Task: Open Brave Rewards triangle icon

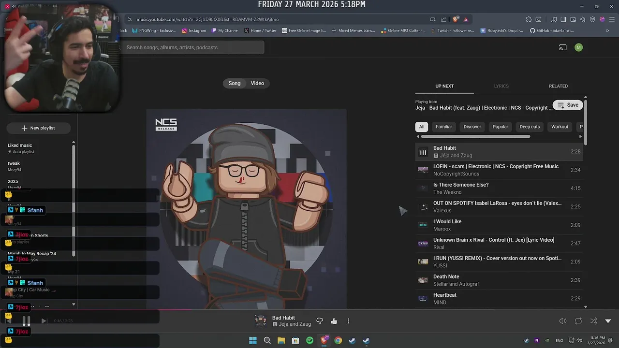Action: point(466,19)
